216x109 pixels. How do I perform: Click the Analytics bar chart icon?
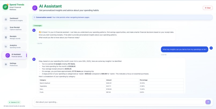pyautogui.click(x=6, y=46)
